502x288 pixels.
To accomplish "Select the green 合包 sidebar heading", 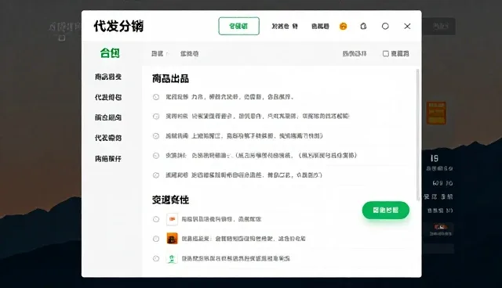I will pyautogui.click(x=110, y=53).
